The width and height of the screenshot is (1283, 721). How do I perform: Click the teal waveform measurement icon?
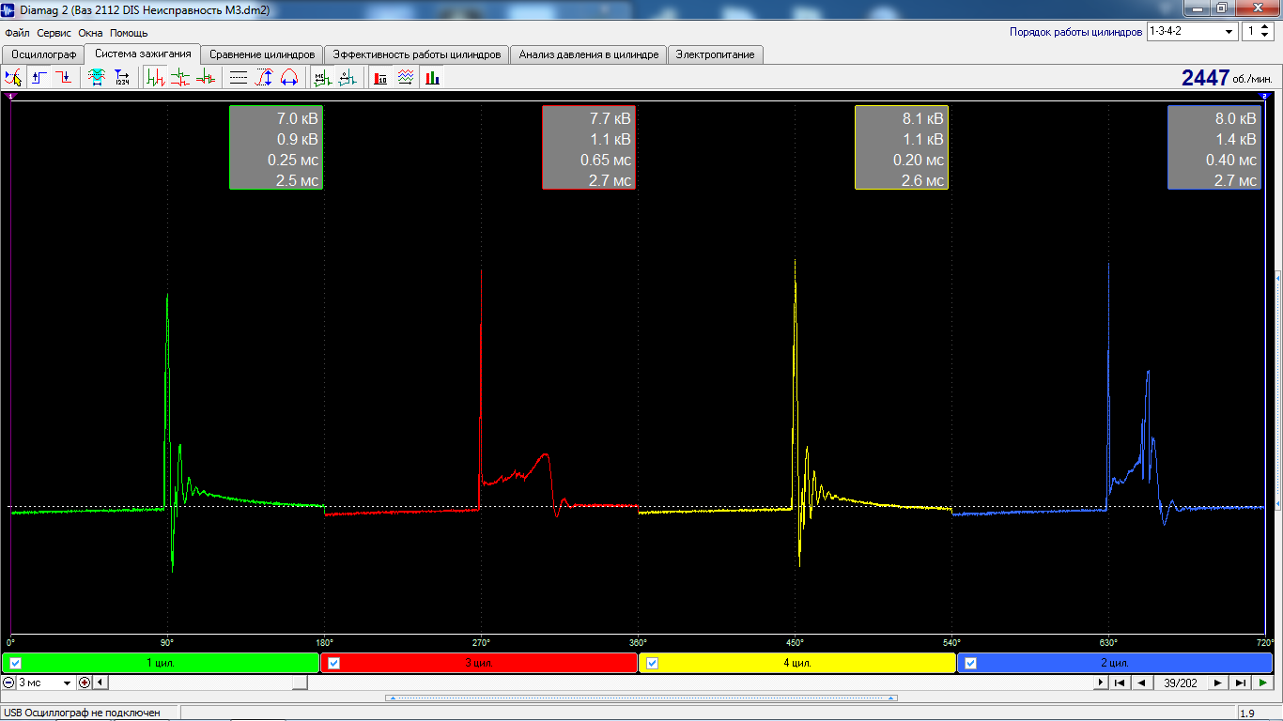click(x=348, y=78)
